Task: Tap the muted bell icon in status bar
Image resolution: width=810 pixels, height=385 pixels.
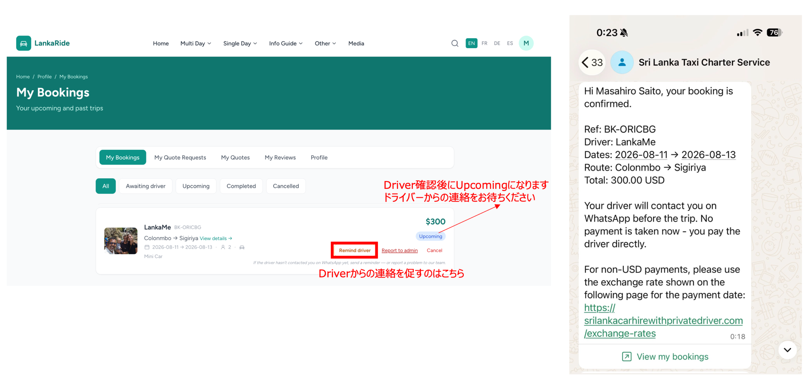Action: 624,33
